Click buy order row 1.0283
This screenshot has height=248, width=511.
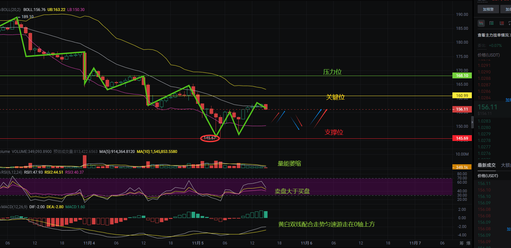pos(484,121)
